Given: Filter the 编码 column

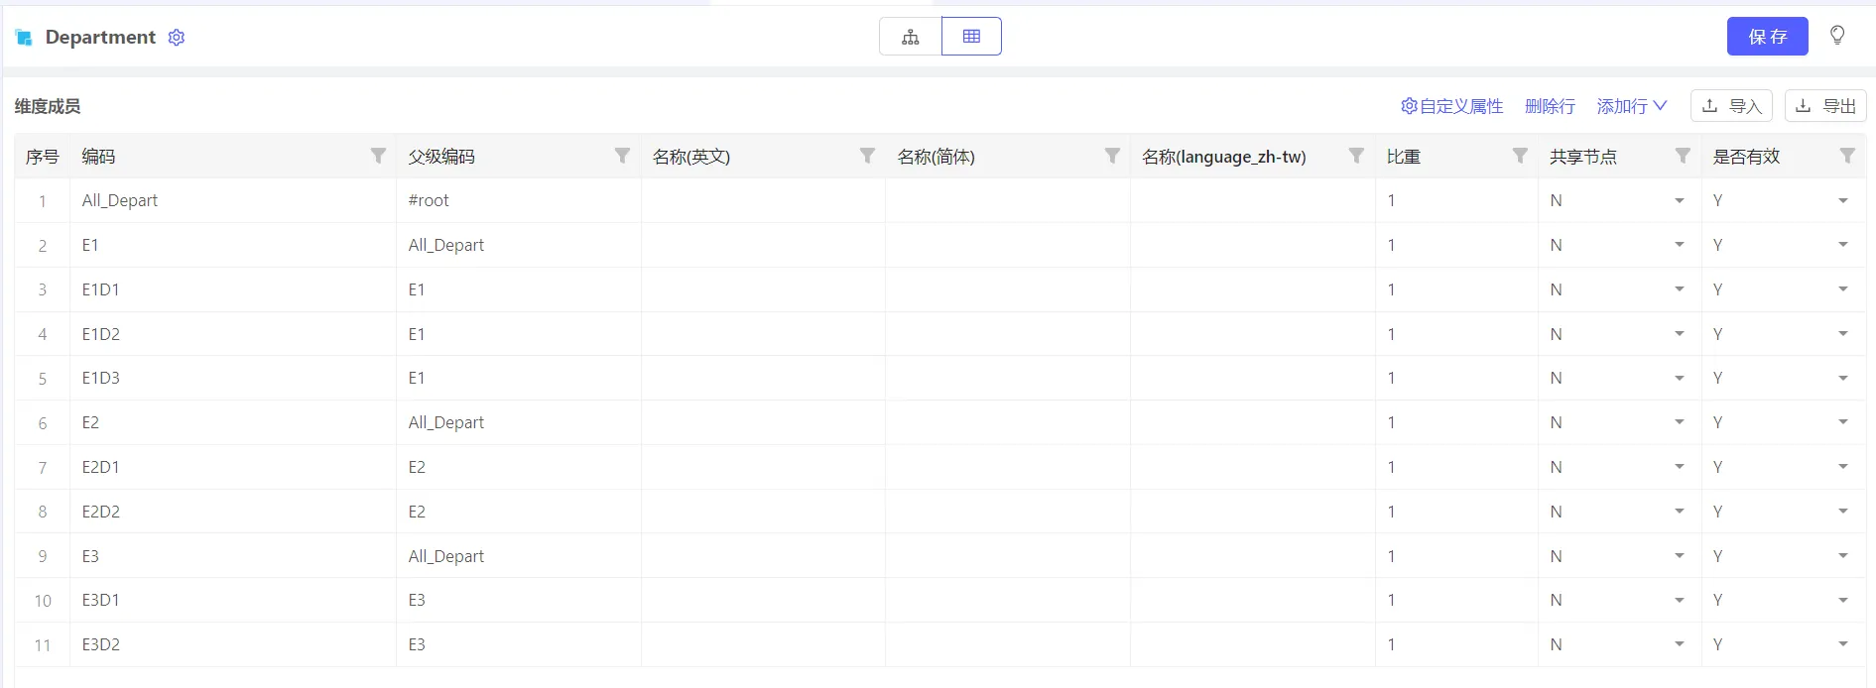Looking at the screenshot, I should tap(378, 156).
